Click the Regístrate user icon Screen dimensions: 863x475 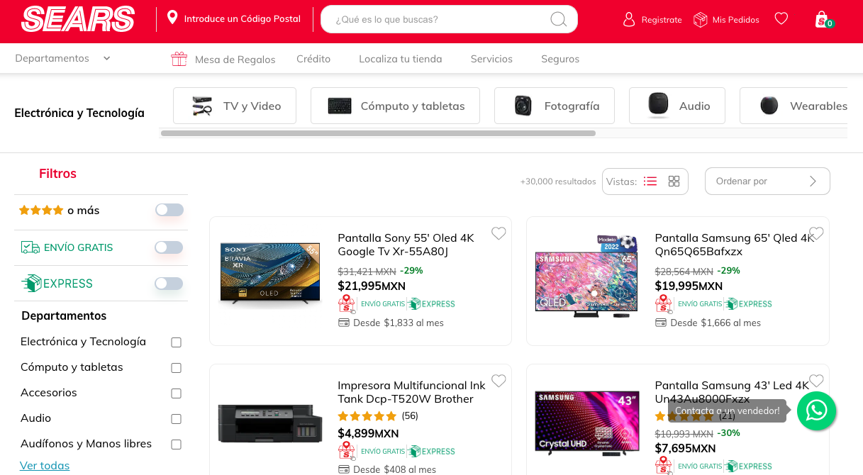click(x=629, y=19)
